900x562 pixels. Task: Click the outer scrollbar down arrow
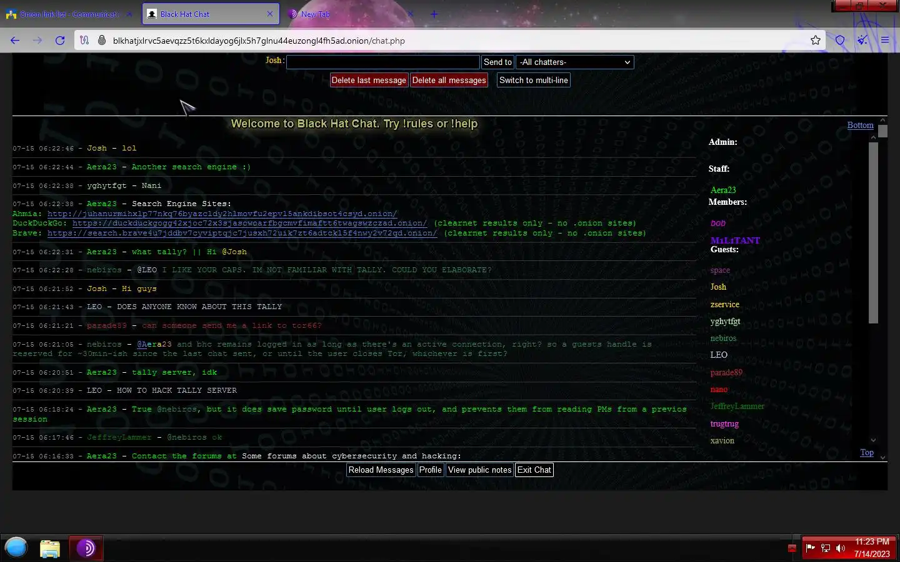click(x=882, y=457)
